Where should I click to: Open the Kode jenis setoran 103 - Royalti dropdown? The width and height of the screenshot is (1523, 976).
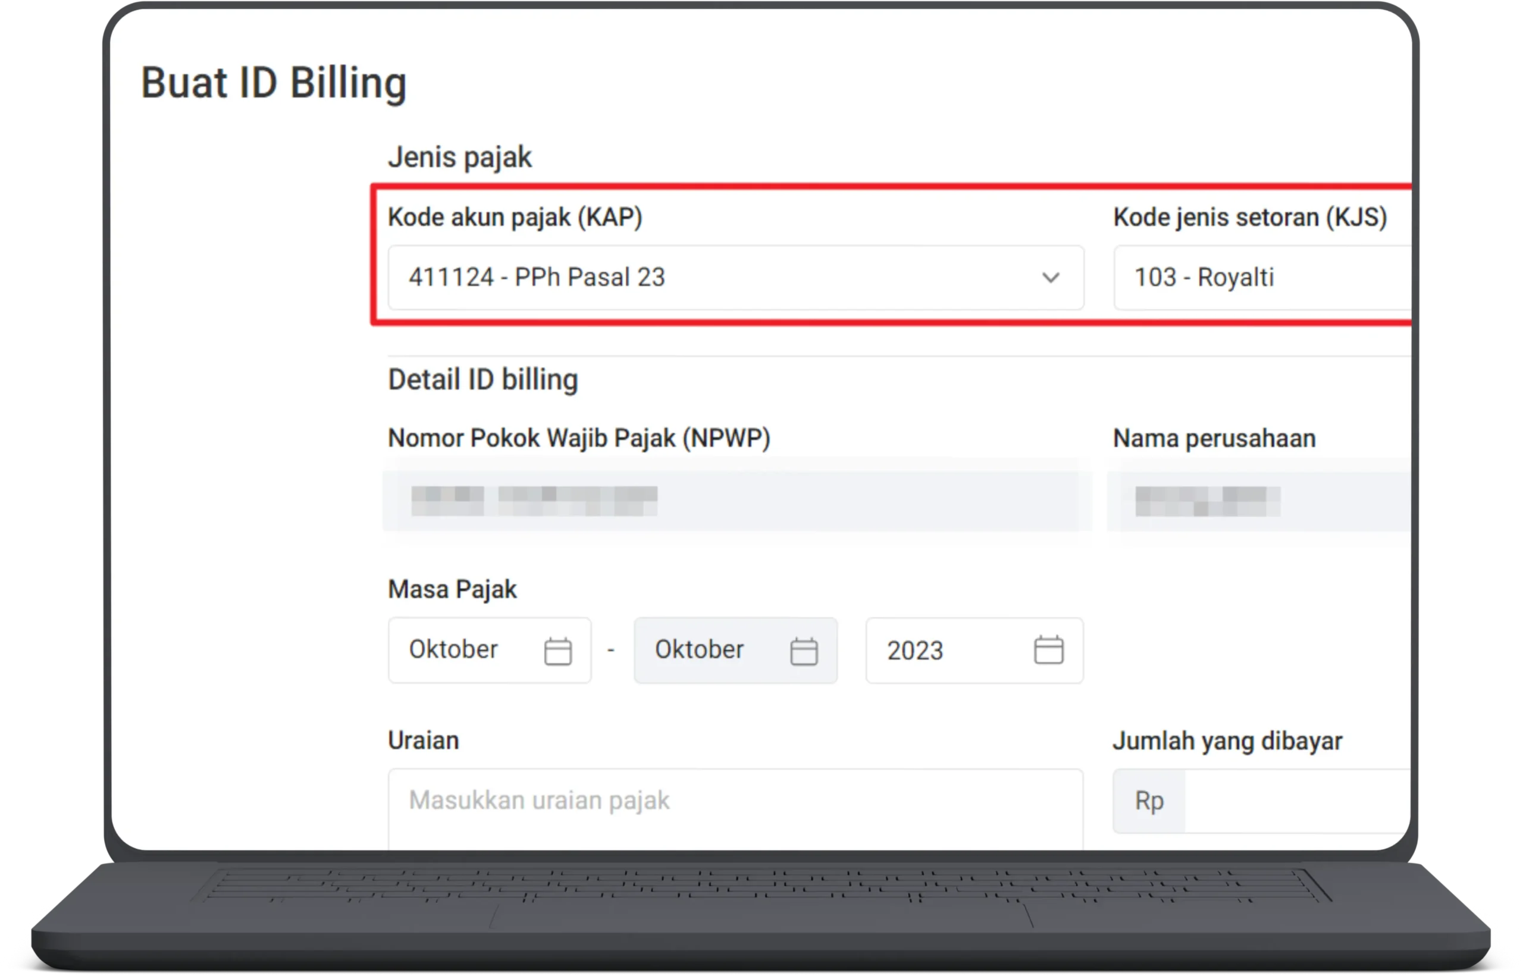(x=1262, y=277)
